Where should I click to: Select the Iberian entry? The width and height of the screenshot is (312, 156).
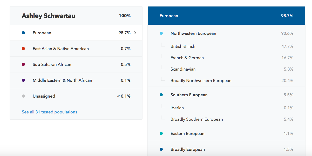177,108
